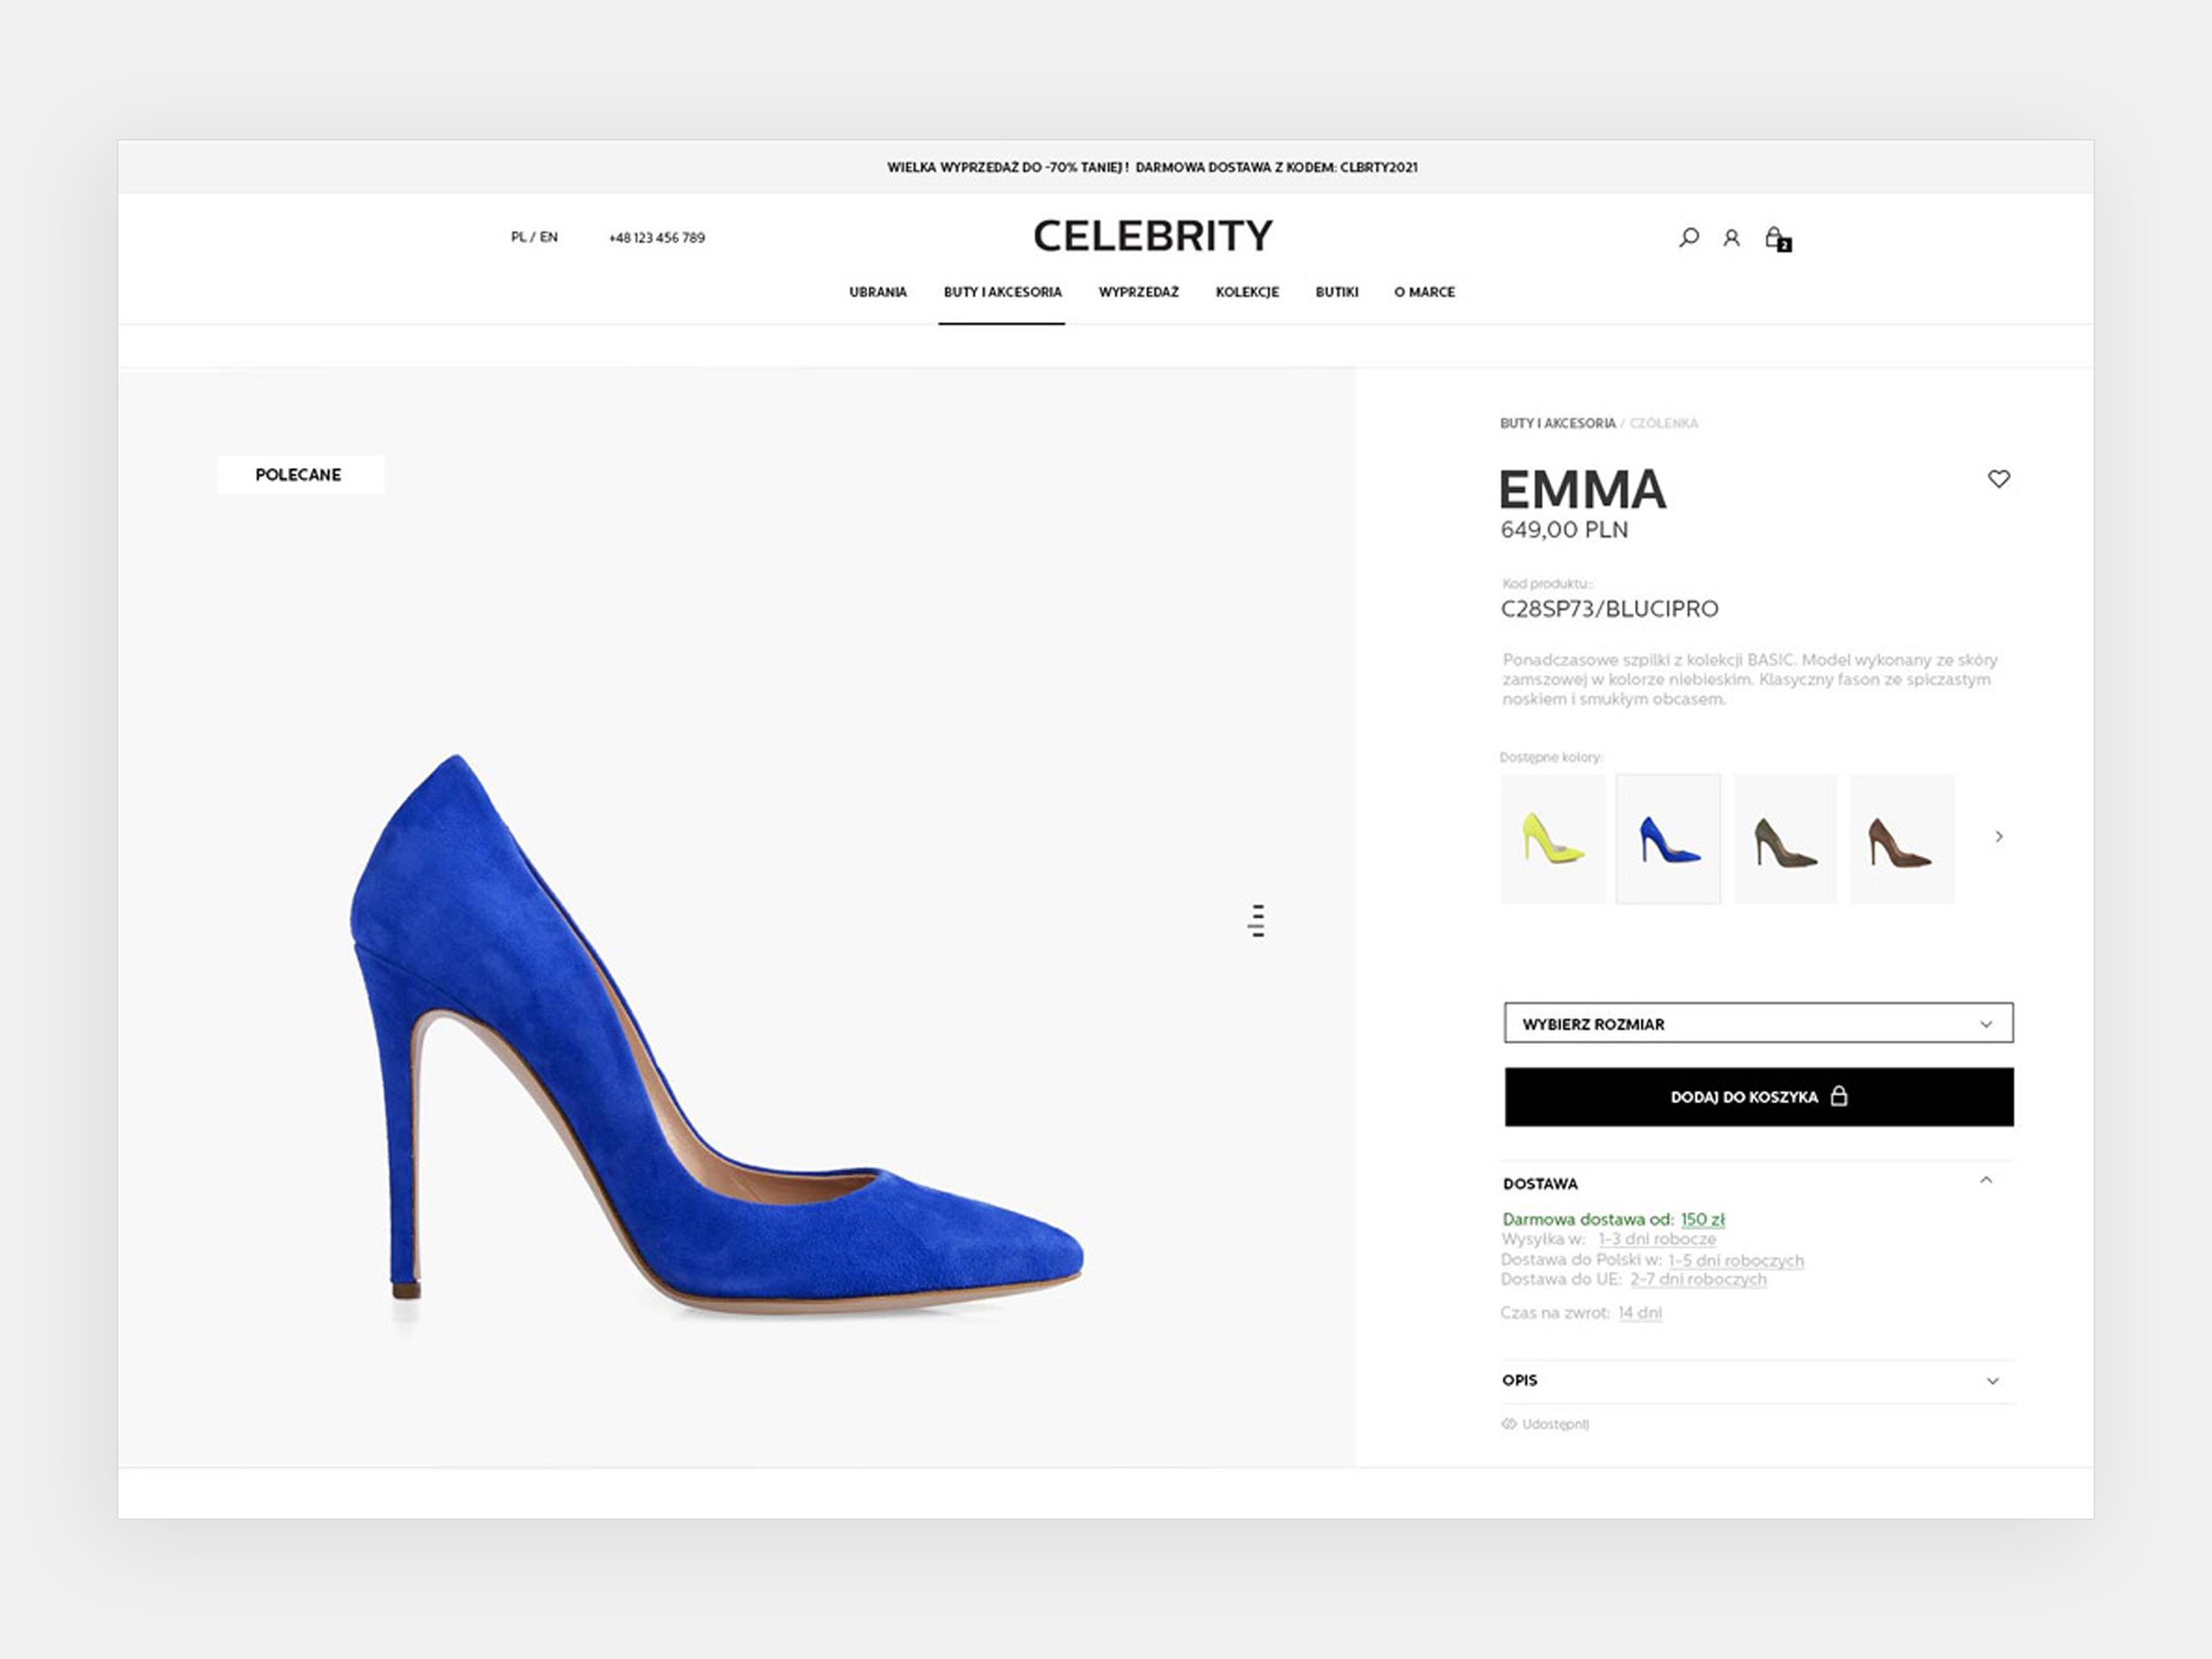Open the Wyprzedaż menu item
This screenshot has height=1659, width=2212.
tap(1139, 292)
